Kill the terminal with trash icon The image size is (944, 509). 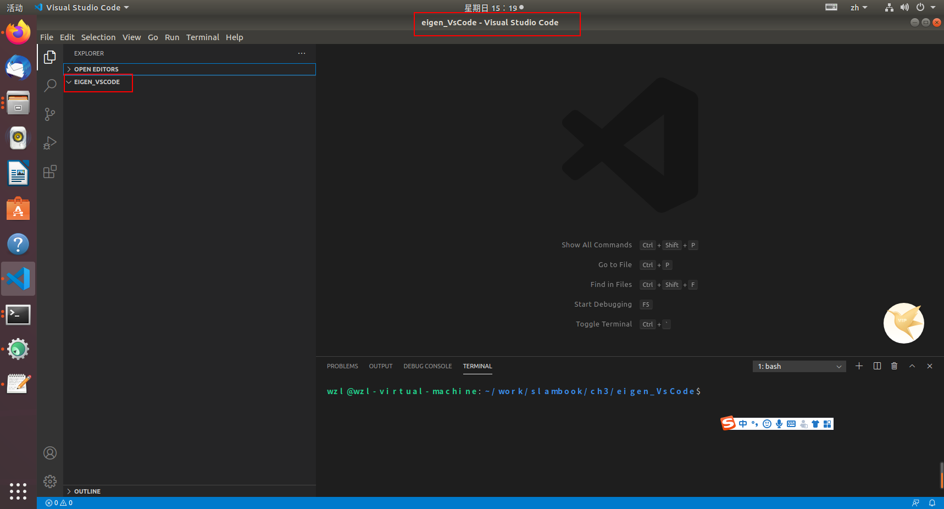click(x=895, y=366)
